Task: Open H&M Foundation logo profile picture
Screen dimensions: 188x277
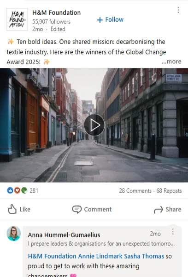Action: [x=17, y=19]
